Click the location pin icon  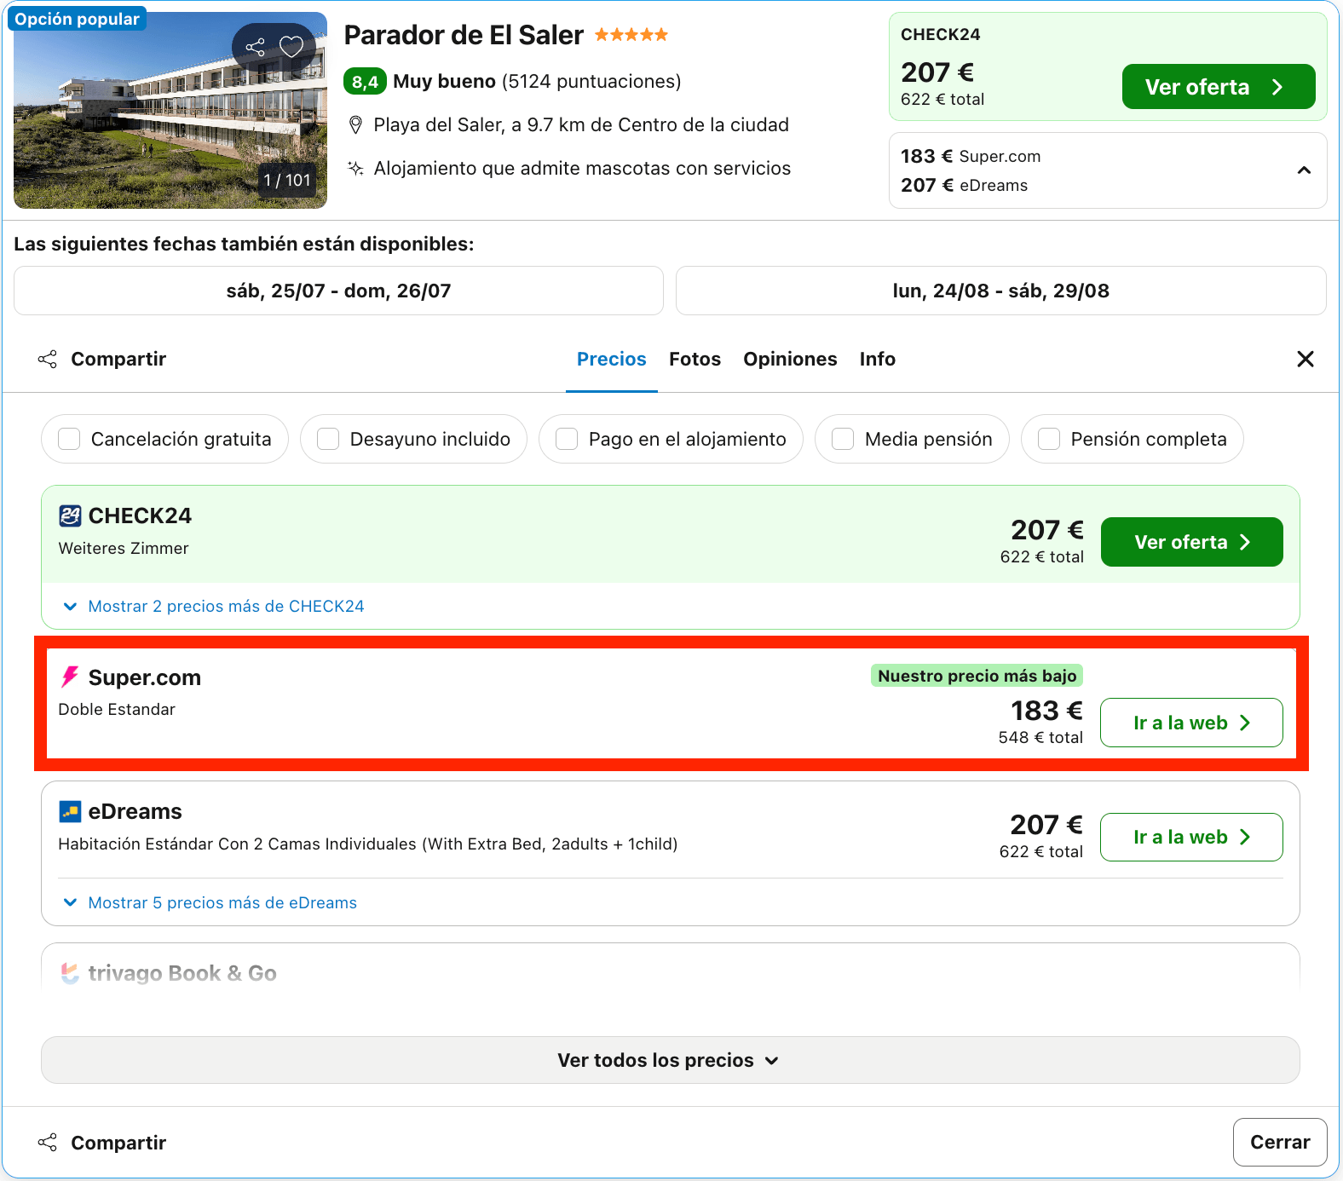click(356, 125)
